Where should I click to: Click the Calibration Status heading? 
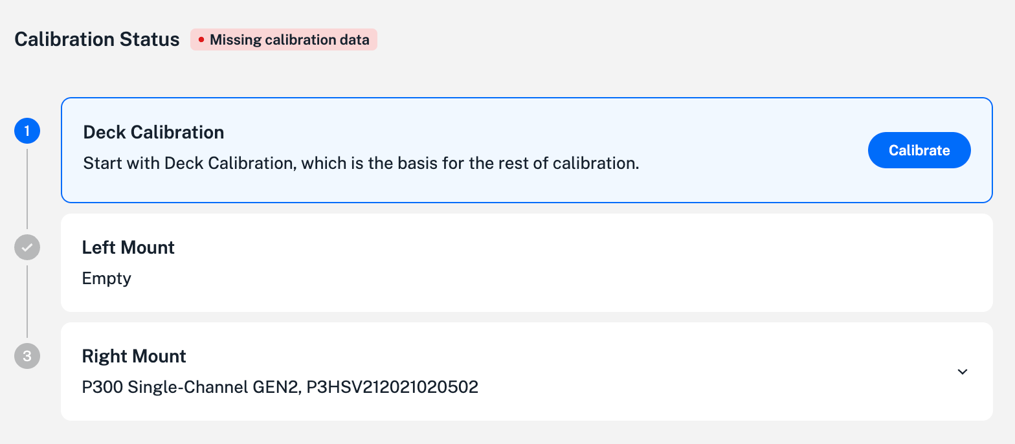(97, 39)
